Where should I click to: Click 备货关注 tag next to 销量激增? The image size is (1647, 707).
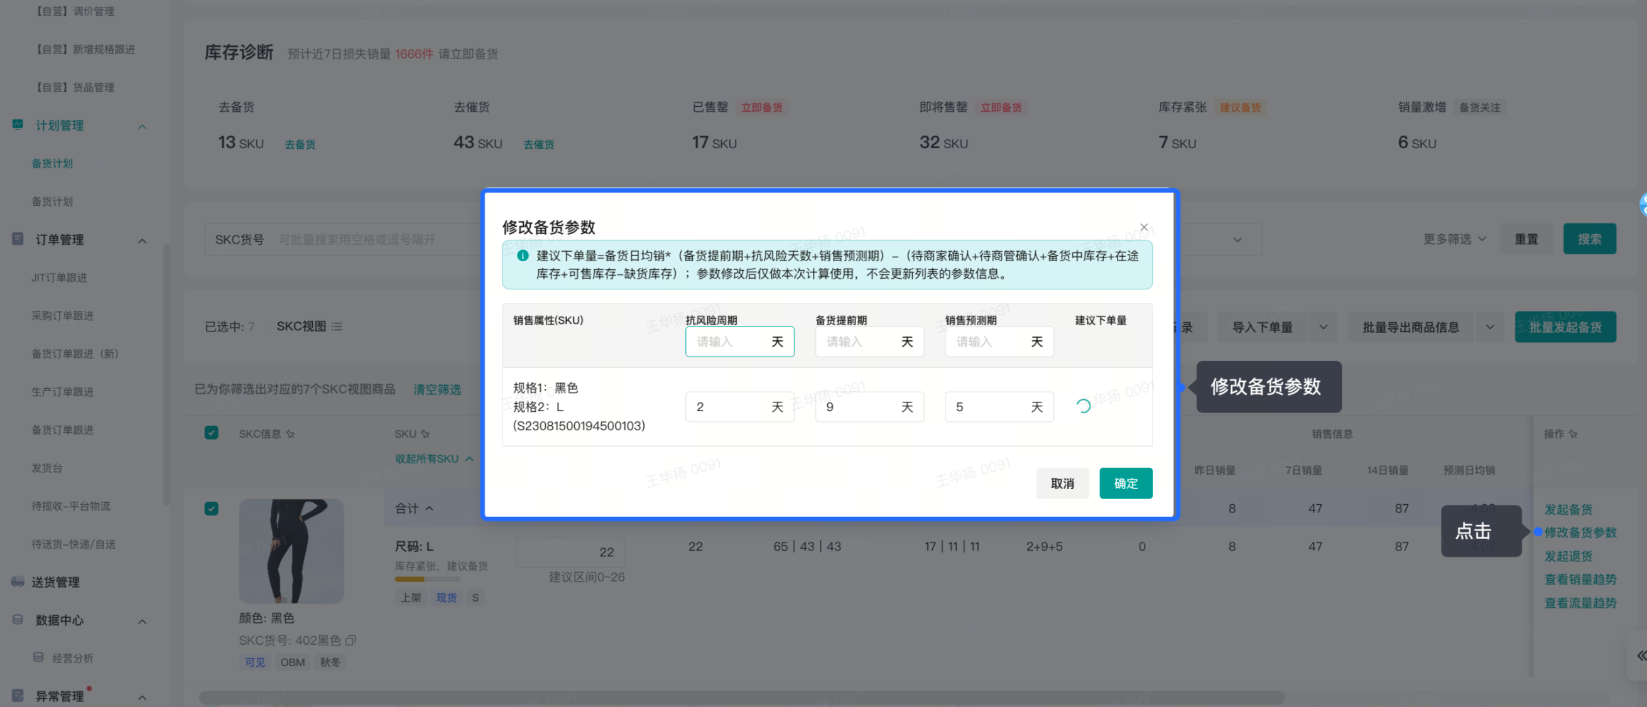1479,107
